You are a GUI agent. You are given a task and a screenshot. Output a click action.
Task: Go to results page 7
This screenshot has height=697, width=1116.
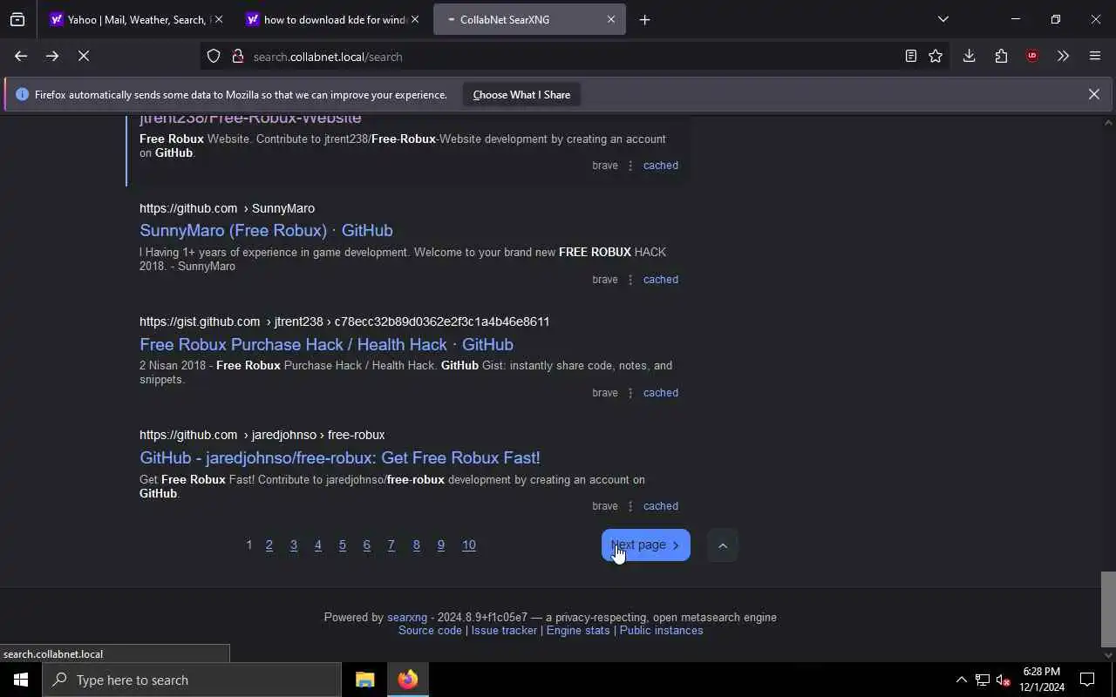[391, 545]
